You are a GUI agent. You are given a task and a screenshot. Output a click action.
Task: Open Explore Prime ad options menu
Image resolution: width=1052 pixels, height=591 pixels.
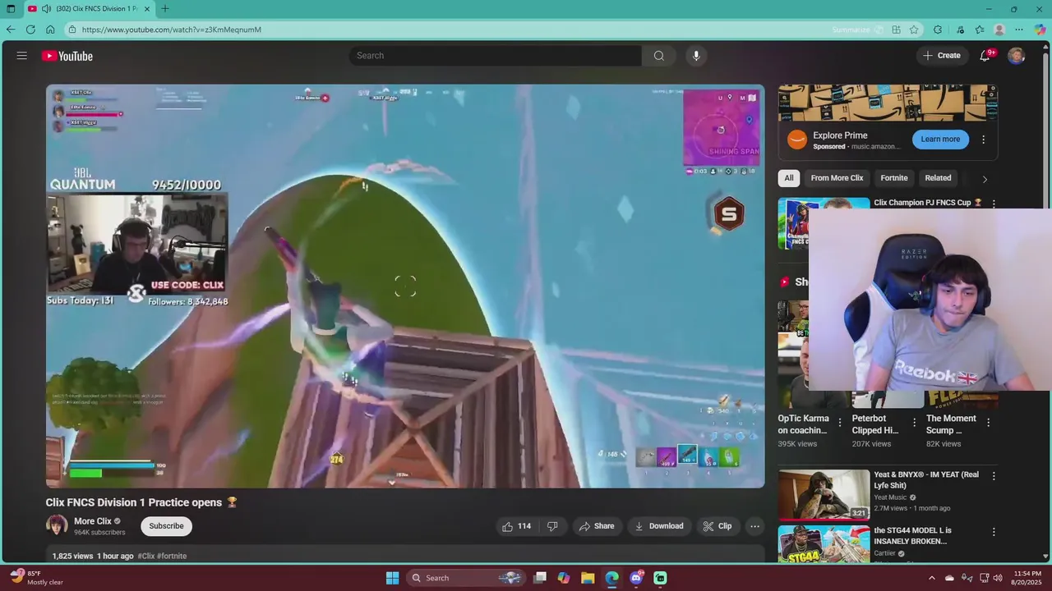click(983, 140)
